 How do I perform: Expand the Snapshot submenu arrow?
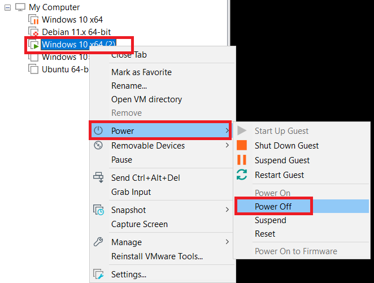[x=227, y=210]
